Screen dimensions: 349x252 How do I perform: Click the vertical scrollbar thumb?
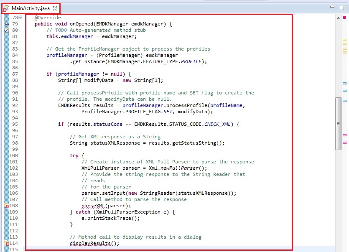[x=338, y=124]
